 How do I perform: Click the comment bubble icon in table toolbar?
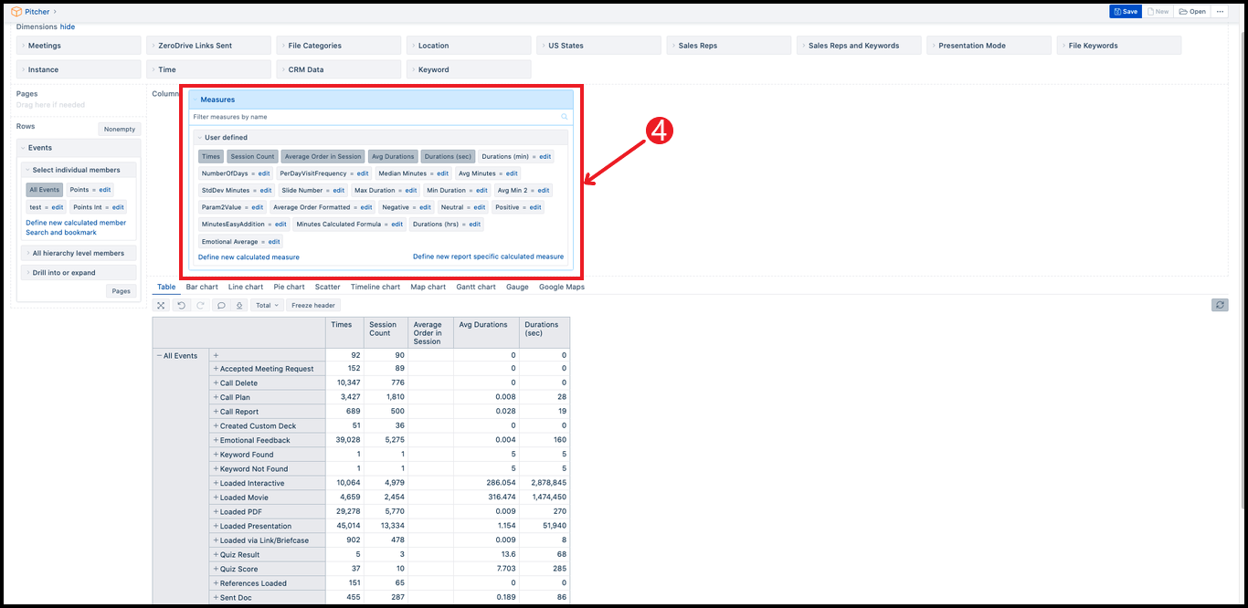tap(220, 306)
